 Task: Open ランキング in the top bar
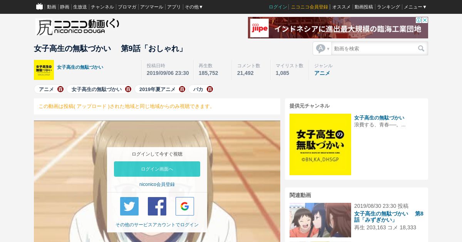(388, 7)
